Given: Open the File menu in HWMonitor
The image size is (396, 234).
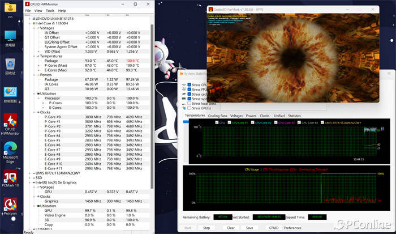Looking at the screenshot, I should 28,11.
